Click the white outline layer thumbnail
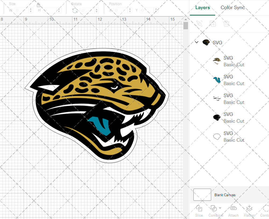Screen dimensions: 269x219 (x=217, y=137)
